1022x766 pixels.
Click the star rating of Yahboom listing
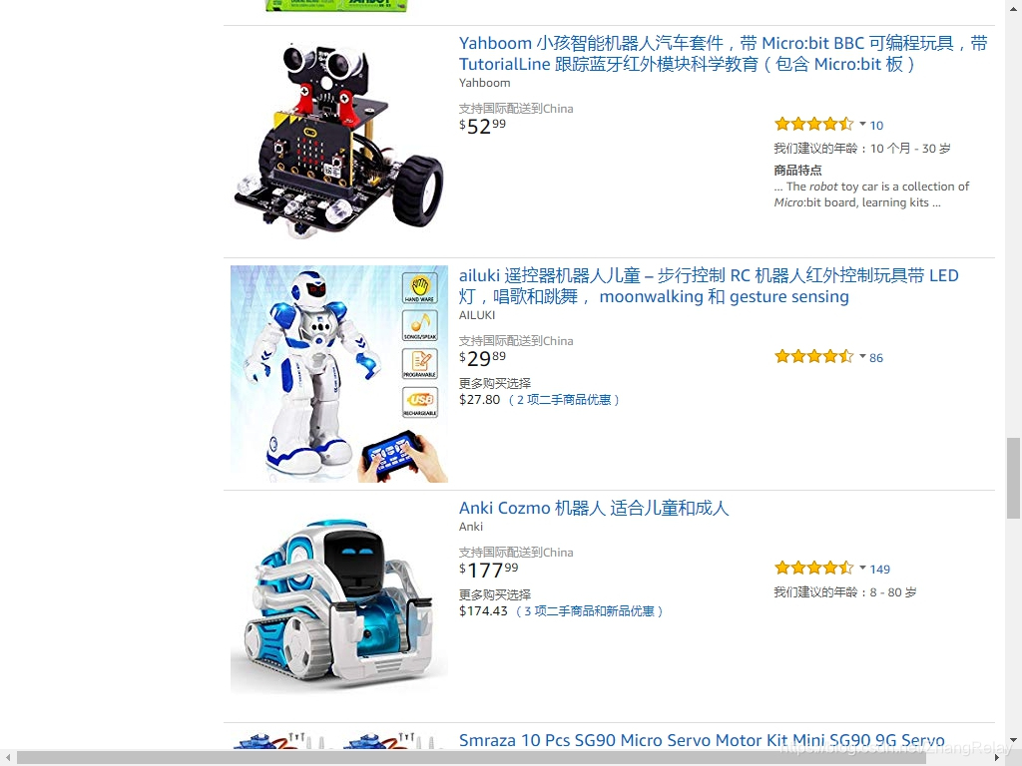(813, 125)
